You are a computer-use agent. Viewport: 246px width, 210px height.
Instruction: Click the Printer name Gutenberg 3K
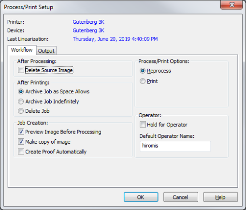click(x=88, y=22)
